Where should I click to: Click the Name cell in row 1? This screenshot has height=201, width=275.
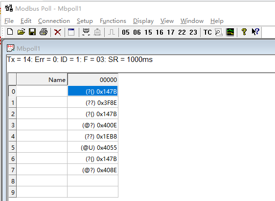(x=42, y=102)
